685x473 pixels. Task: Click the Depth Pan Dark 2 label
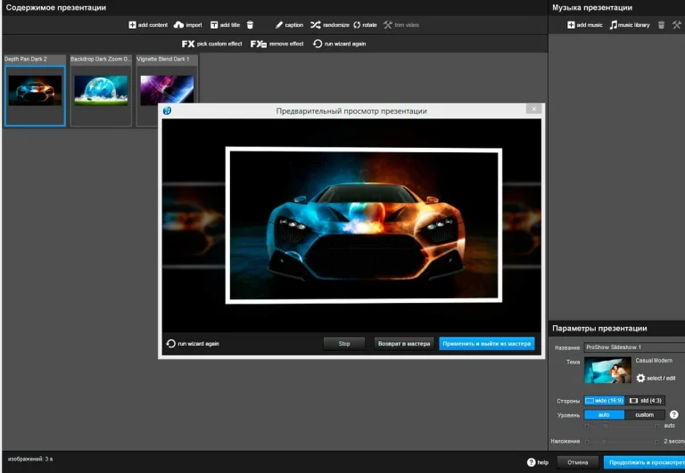[25, 59]
